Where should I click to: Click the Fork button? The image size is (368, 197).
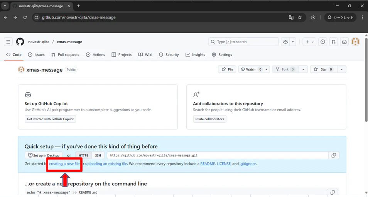click(x=285, y=69)
